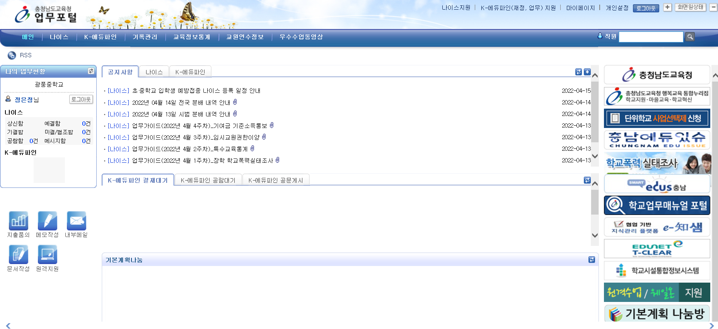
Task: Open e-知샘 지식관리 플랫폼 banner
Action: pyautogui.click(x=657, y=227)
